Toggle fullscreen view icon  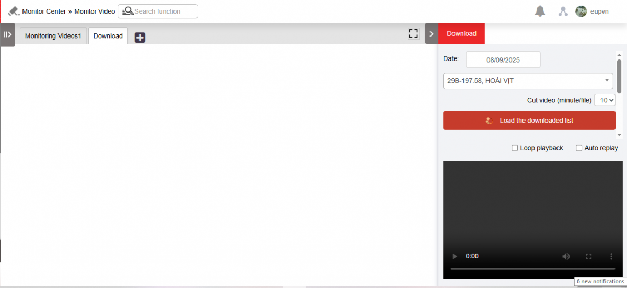(413, 34)
